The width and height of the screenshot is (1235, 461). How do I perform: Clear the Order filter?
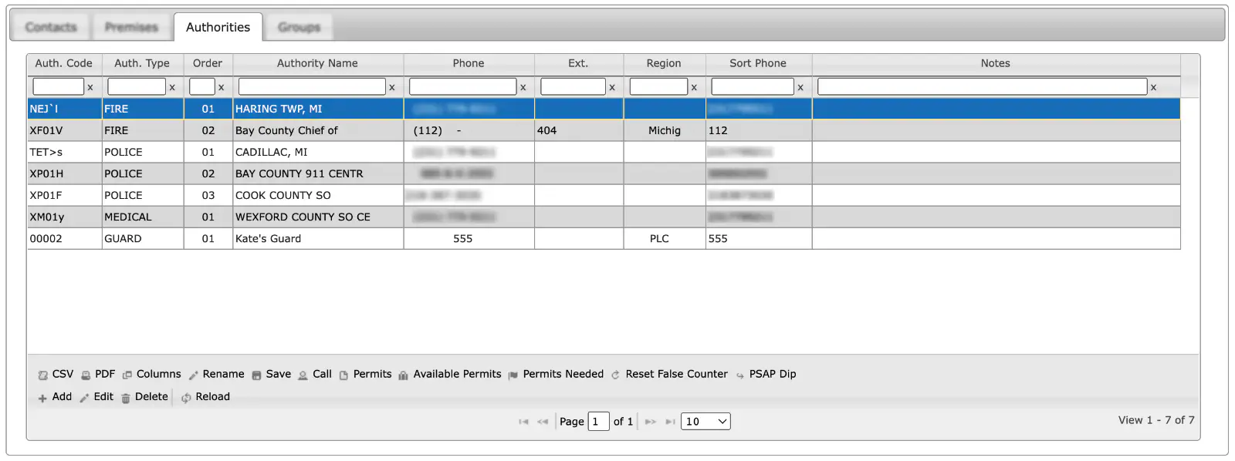pos(222,88)
